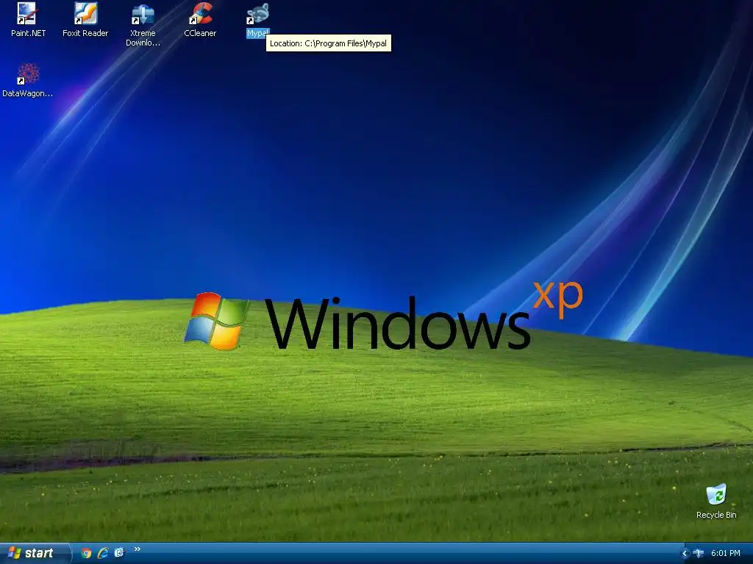The width and height of the screenshot is (753, 564).
Task: Show hidden tray icons with the arrow
Action: [685, 554]
